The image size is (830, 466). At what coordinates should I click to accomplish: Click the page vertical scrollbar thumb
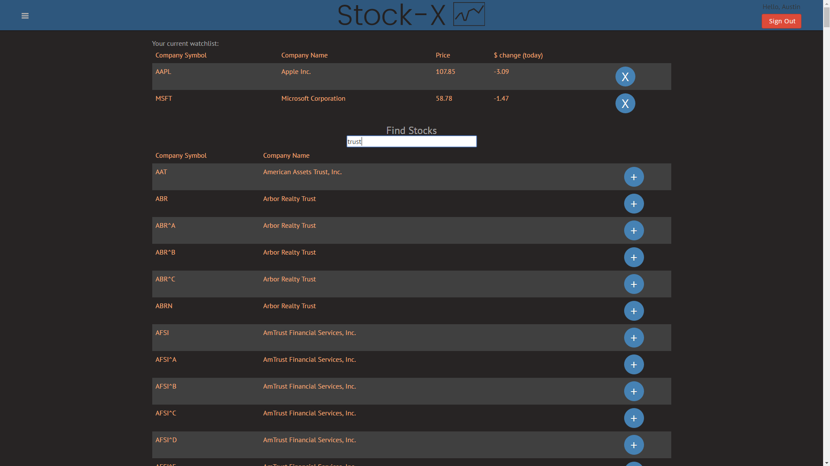[x=826, y=18]
